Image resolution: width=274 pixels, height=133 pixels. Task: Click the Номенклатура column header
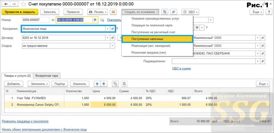coord(39,91)
